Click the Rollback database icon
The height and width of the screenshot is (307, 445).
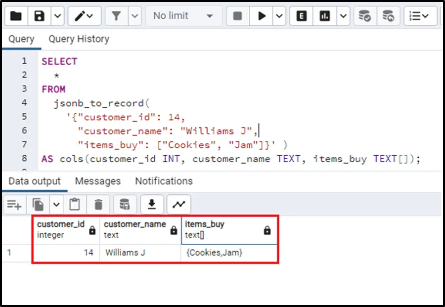click(389, 16)
